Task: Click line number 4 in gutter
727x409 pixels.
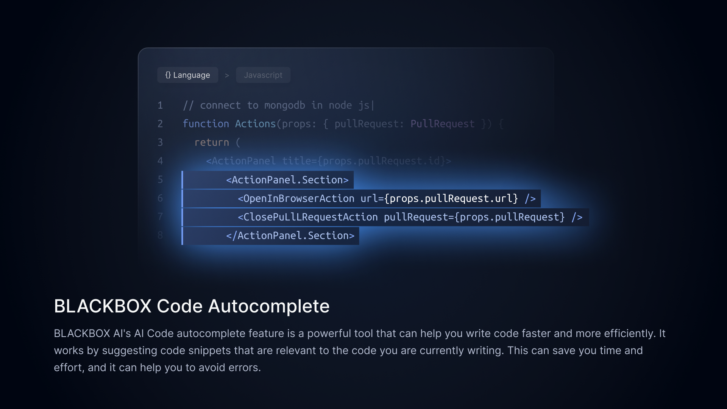Action: pos(160,161)
